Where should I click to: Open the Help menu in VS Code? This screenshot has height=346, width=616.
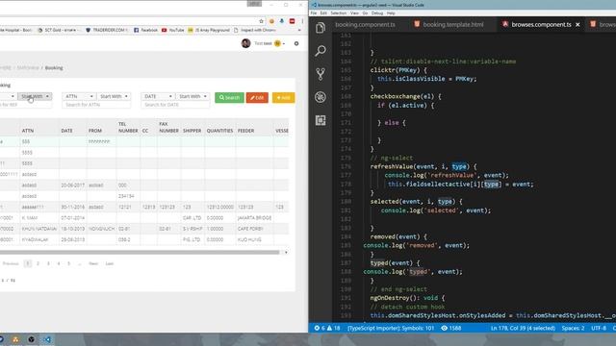pyautogui.click(x=391, y=12)
